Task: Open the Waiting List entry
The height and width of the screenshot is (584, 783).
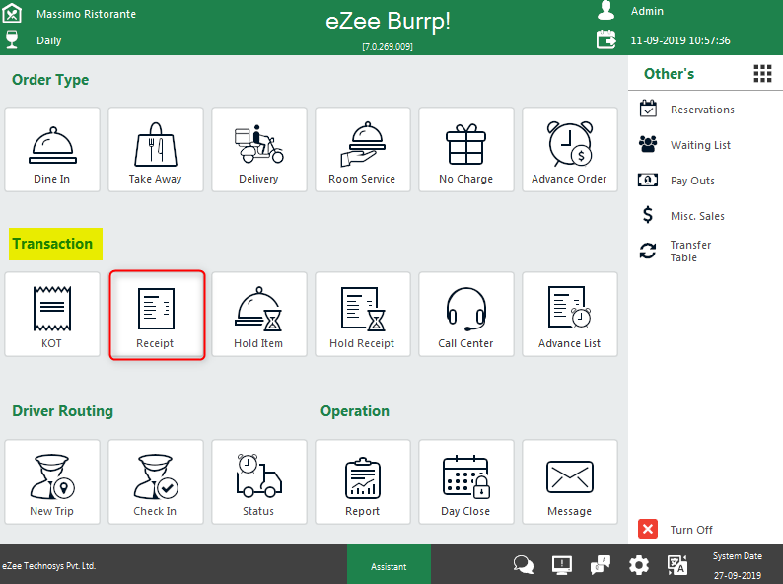Action: tap(685, 144)
